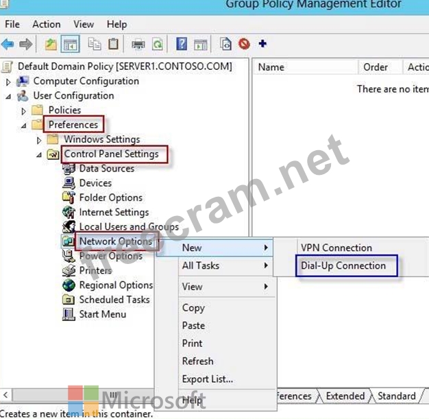
Task: Choose Paste in the context menu
Action: (193, 326)
